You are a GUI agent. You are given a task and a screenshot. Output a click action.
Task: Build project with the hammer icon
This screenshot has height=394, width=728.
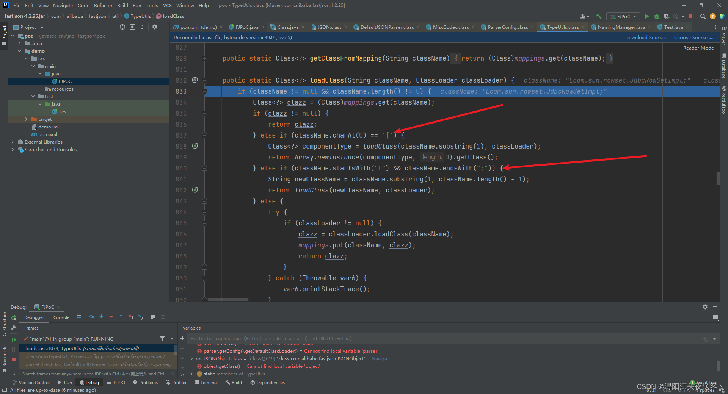pyautogui.click(x=599, y=16)
